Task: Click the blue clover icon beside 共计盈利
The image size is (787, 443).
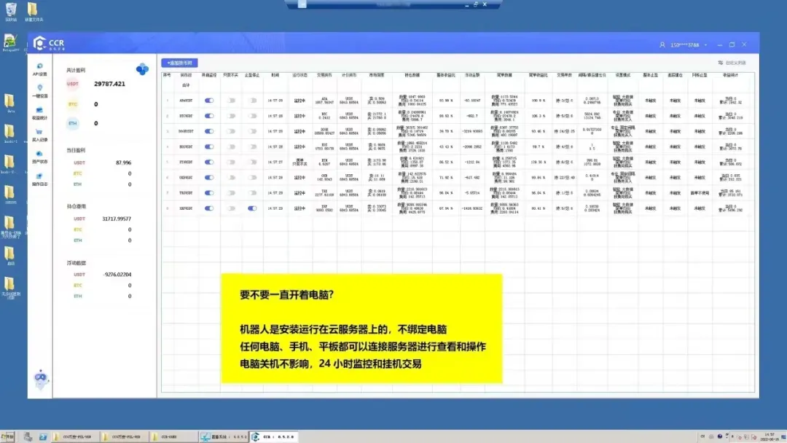Action: (x=142, y=69)
